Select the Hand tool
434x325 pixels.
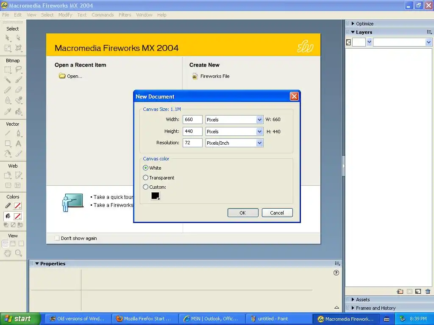click(x=8, y=253)
